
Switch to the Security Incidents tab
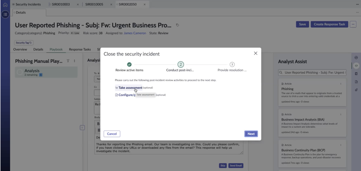pos(26,5)
